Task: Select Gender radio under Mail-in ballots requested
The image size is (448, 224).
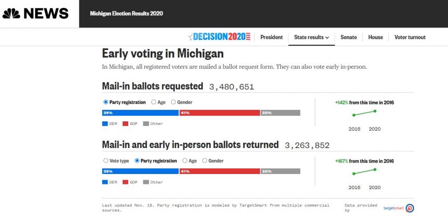Action: [174, 102]
